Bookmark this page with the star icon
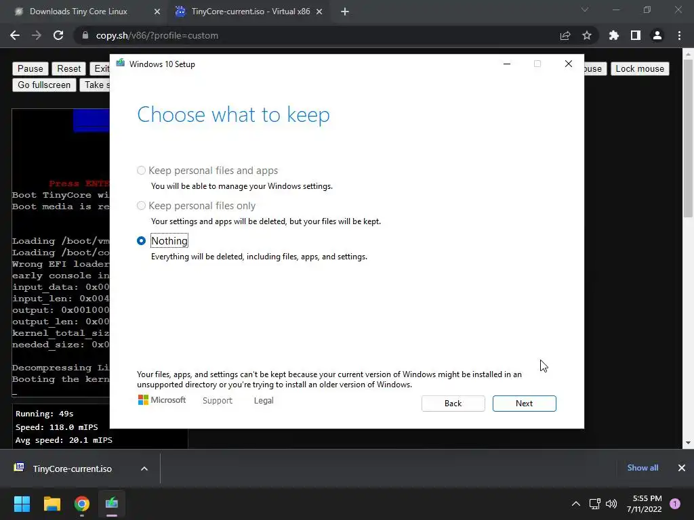This screenshot has width=694, height=520. tap(587, 35)
